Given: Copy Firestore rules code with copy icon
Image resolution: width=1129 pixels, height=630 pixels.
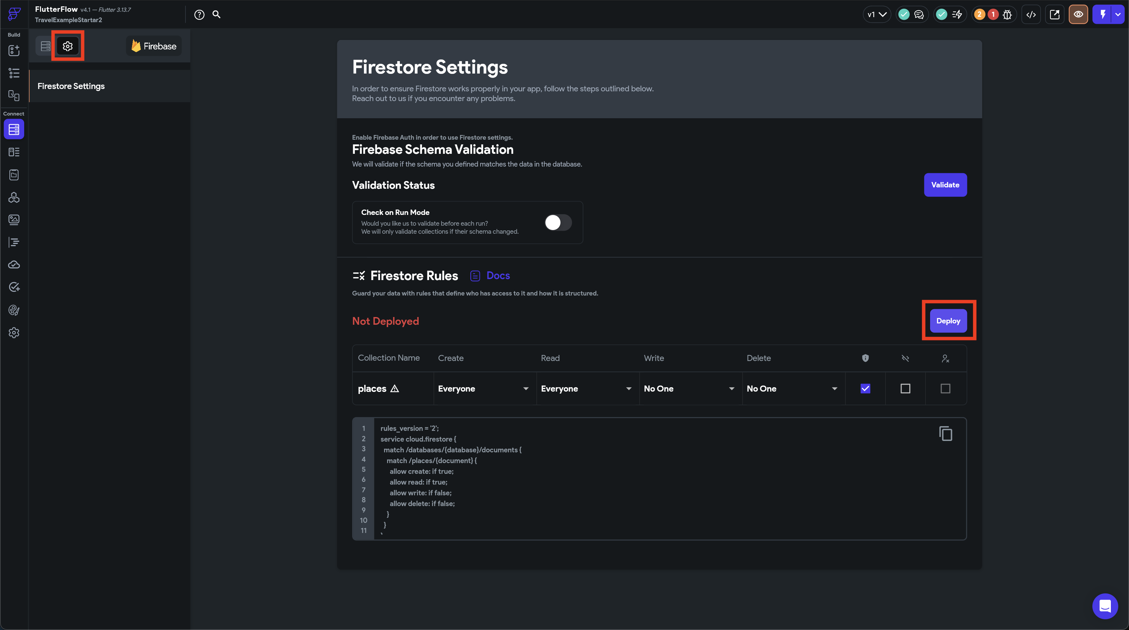Looking at the screenshot, I should 945,434.
